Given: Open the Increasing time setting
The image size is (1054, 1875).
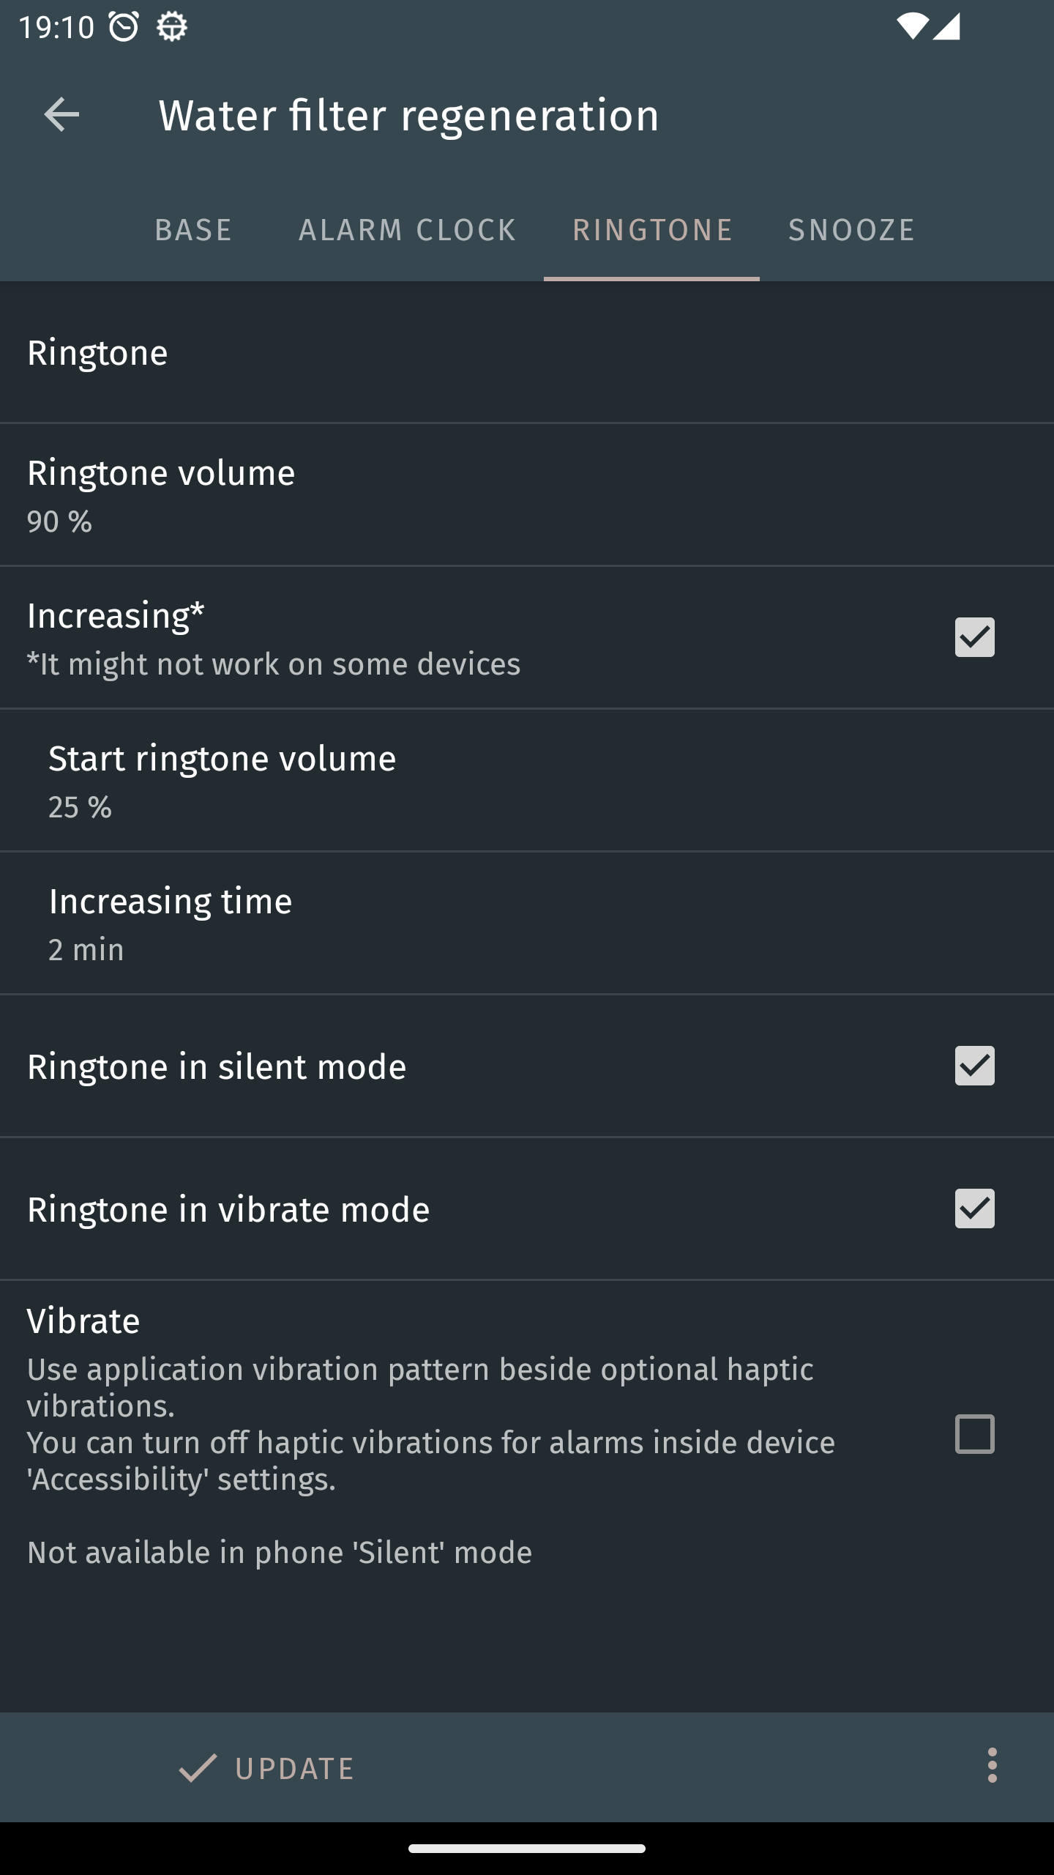Looking at the screenshot, I should (527, 923).
